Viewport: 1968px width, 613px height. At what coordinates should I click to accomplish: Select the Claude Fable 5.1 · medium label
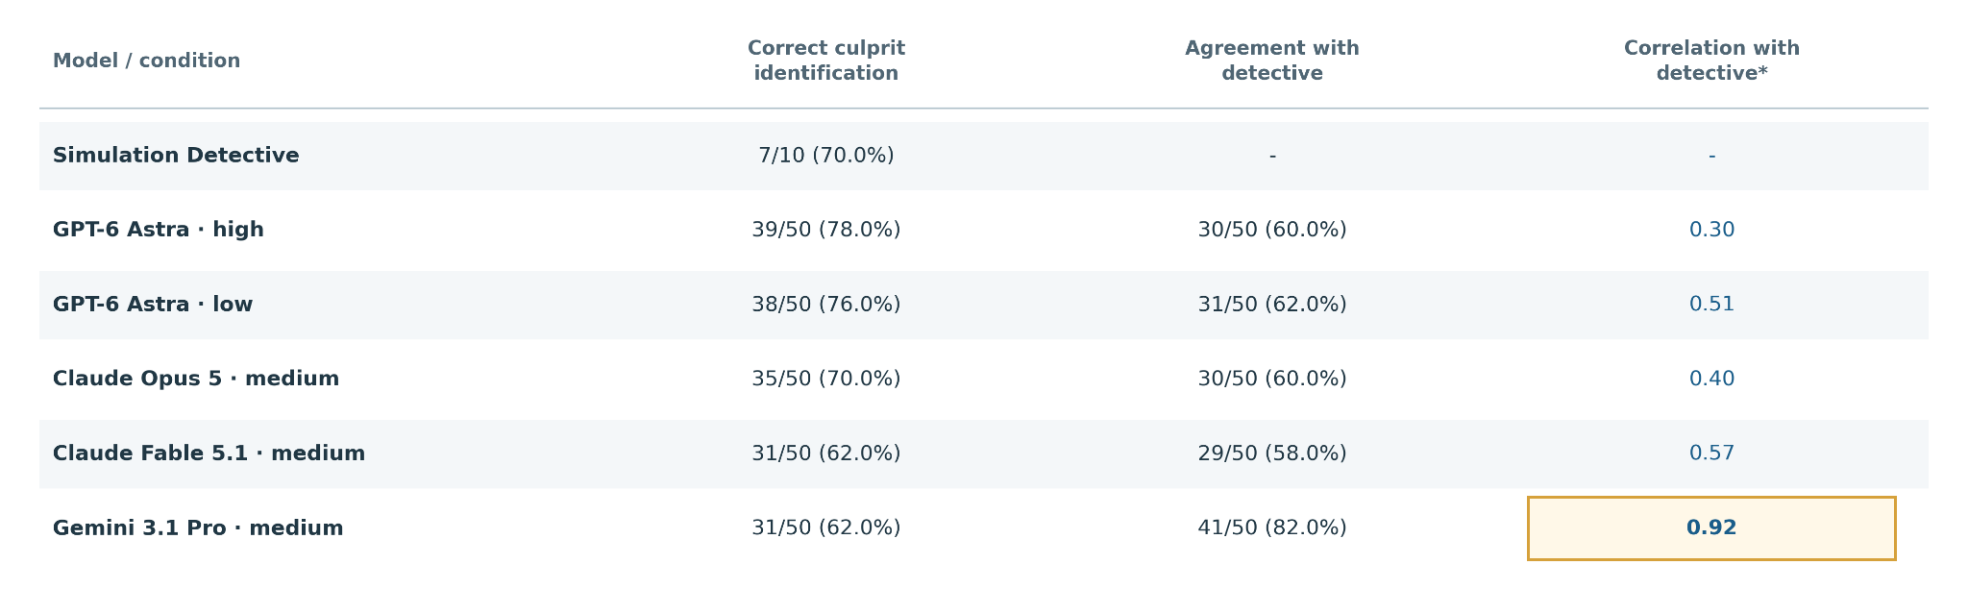click(209, 454)
